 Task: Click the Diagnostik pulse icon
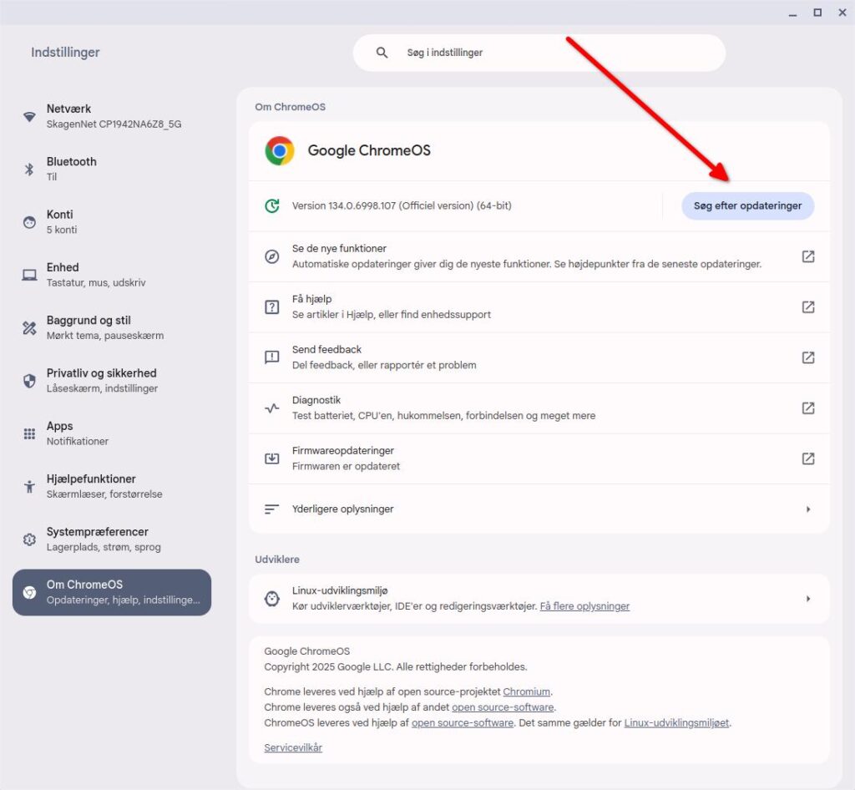click(x=271, y=408)
